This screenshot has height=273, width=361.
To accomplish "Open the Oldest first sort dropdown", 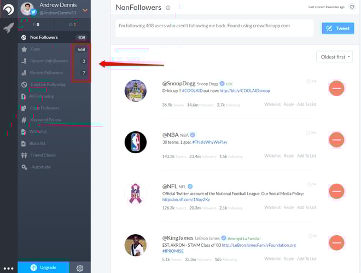I will [x=335, y=57].
